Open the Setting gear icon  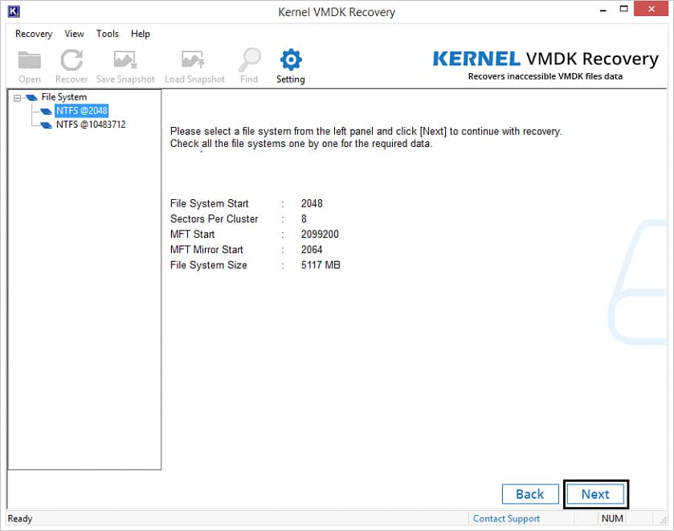pyautogui.click(x=291, y=59)
